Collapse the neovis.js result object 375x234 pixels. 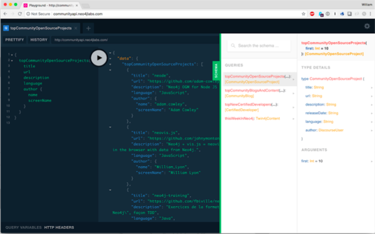[x=110, y=127]
